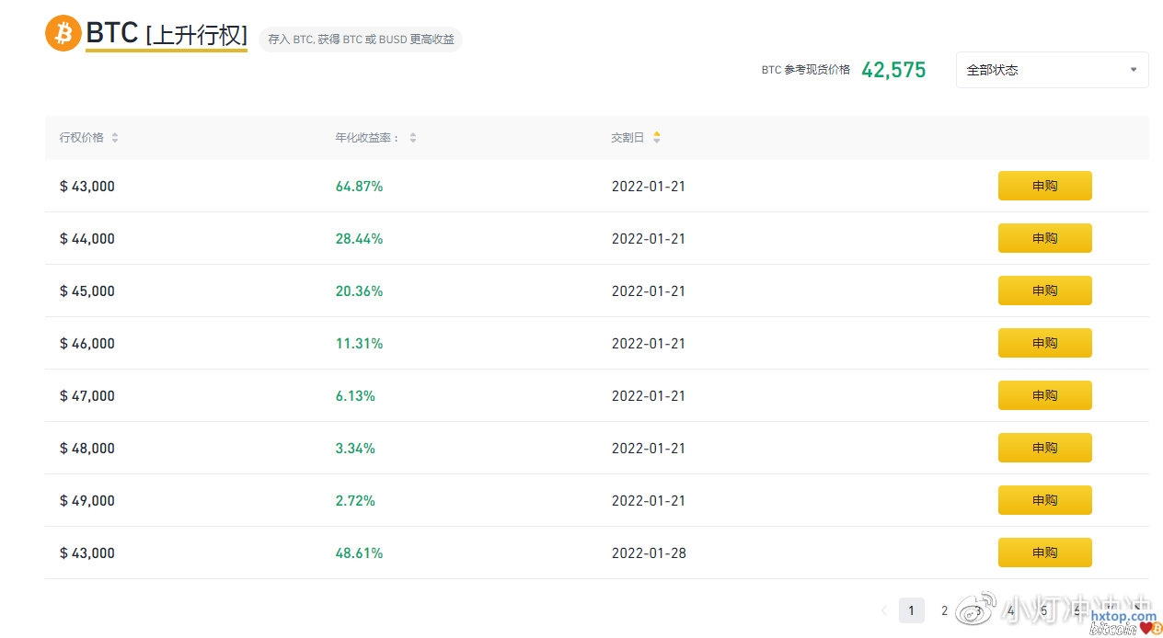This screenshot has width=1163, height=638.
Task: Open the 全部状态 status dropdown
Action: pos(1052,70)
